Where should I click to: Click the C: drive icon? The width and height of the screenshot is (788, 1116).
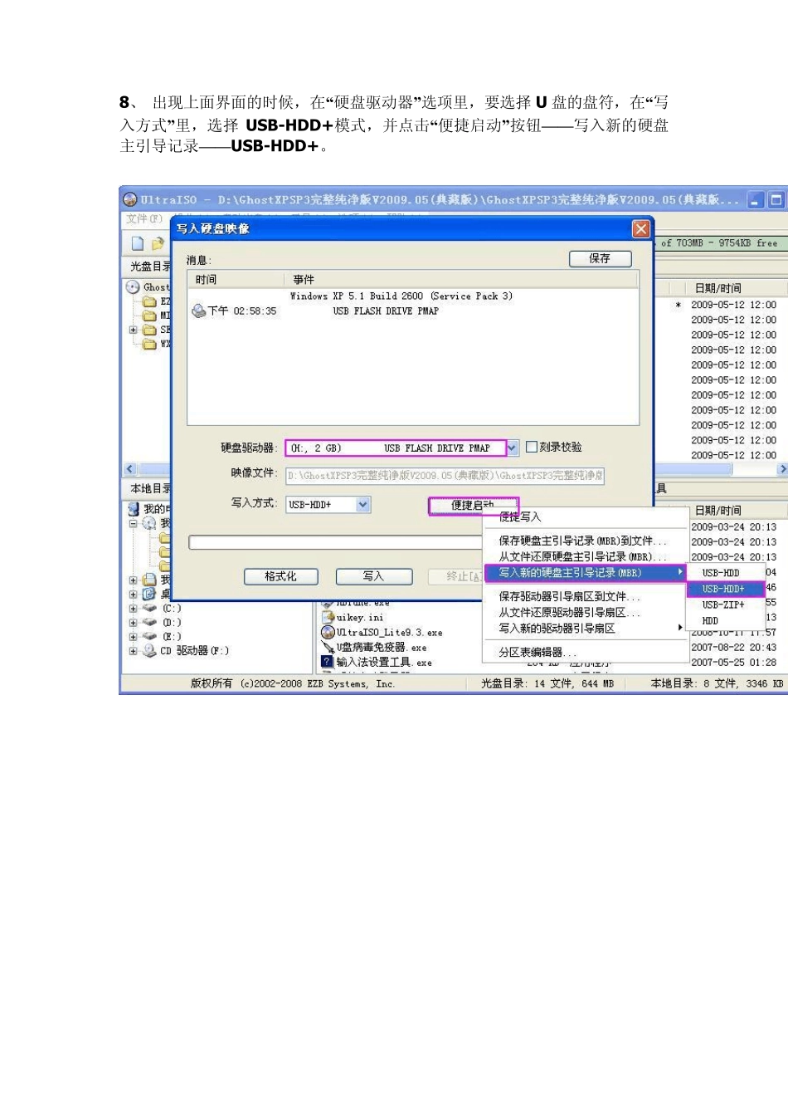pyautogui.click(x=149, y=608)
